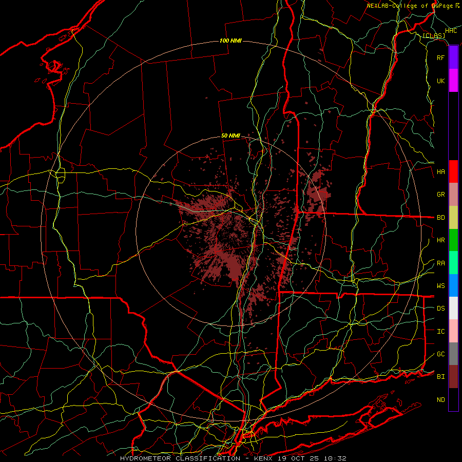462x462 pixels.
Task: Click the RA legend label
Action: [x=440, y=263]
